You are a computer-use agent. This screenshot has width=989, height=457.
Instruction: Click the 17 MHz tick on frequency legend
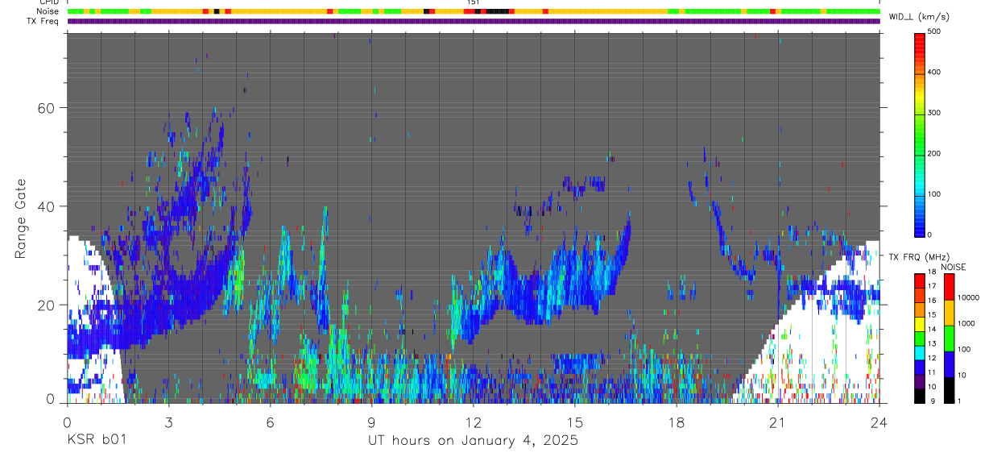tap(932, 286)
